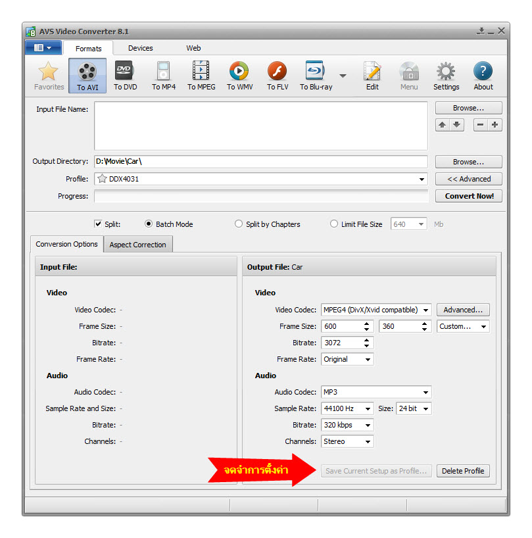The height and width of the screenshot is (538, 532).
Task: Open the Edit tool
Action: coord(372,75)
